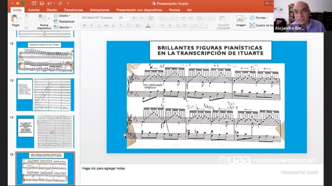Open the Pegar dropdown arrow
Screen dimensions: 332x186
click(20, 18)
